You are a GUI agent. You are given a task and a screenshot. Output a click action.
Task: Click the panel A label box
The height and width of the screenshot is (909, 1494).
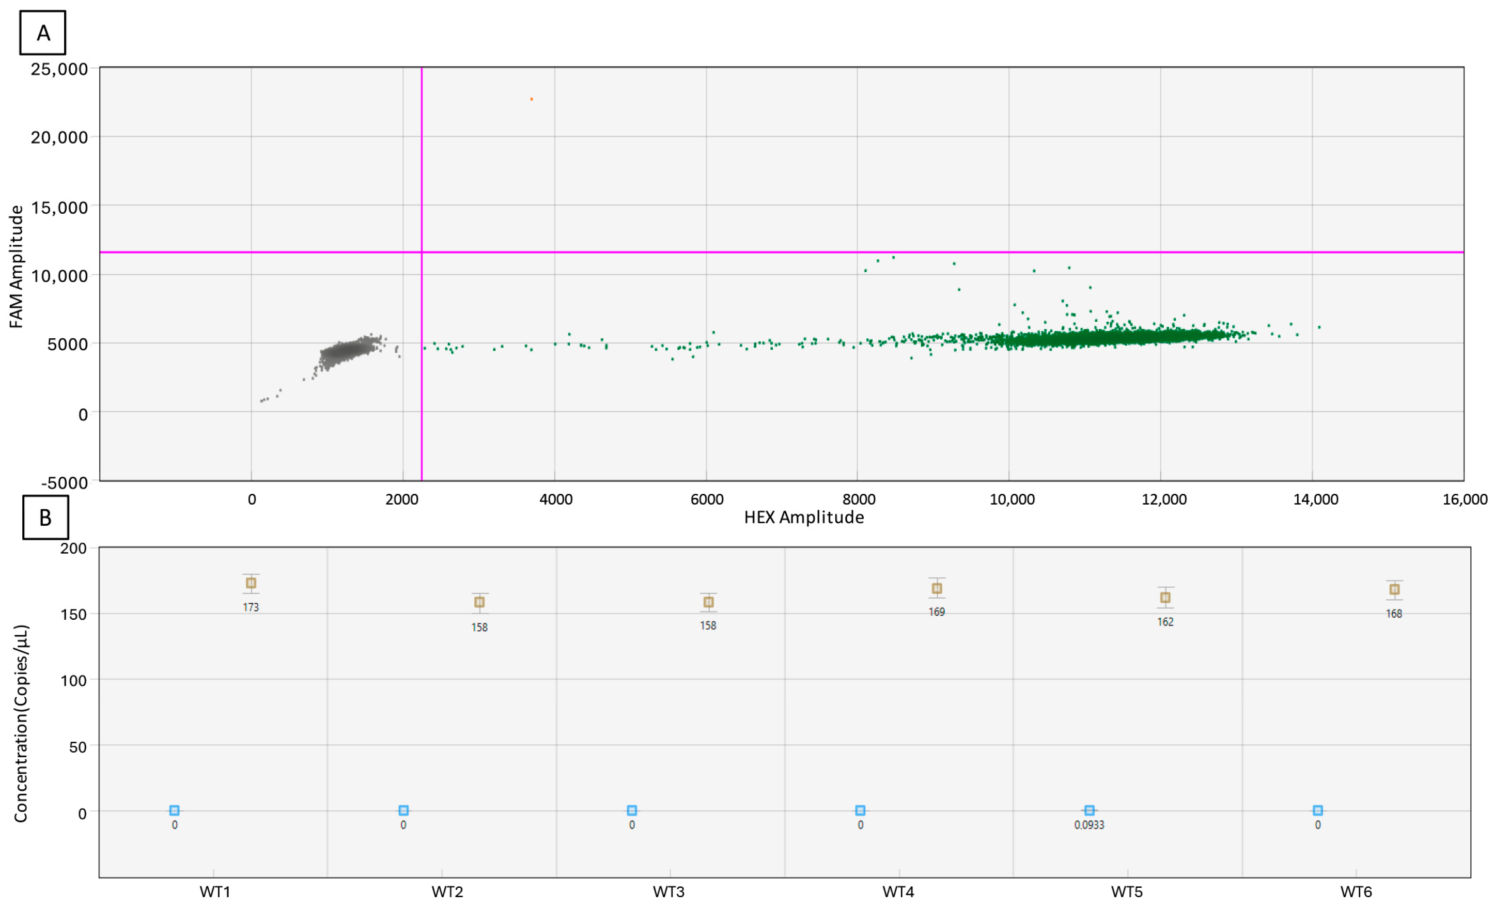(43, 33)
